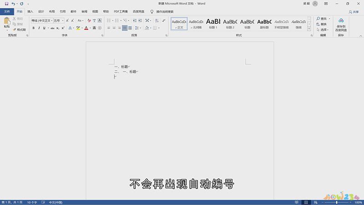Click the Save icon in quick access toolbar
364x205 pixels.
pyautogui.click(x=6, y=4)
